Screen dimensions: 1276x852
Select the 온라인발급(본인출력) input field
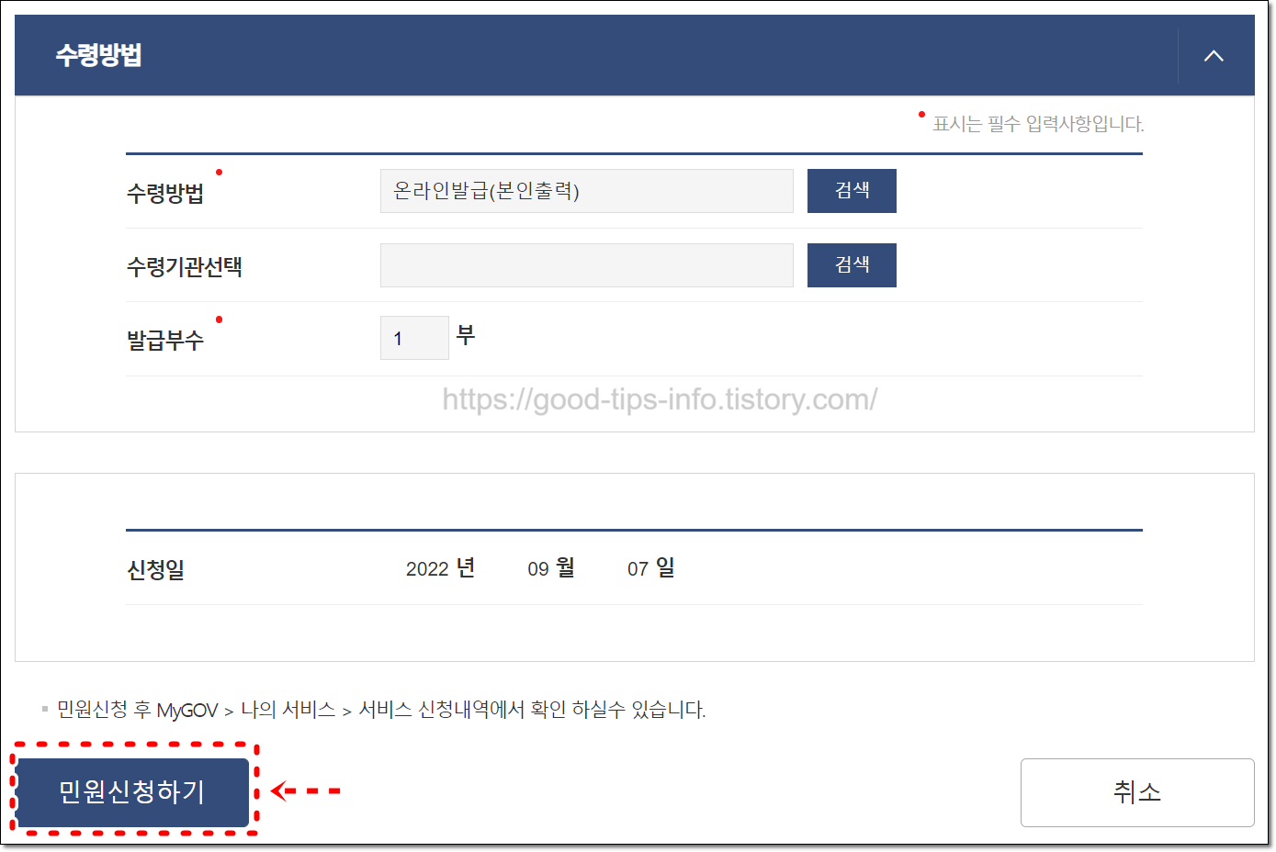pyautogui.click(x=587, y=191)
